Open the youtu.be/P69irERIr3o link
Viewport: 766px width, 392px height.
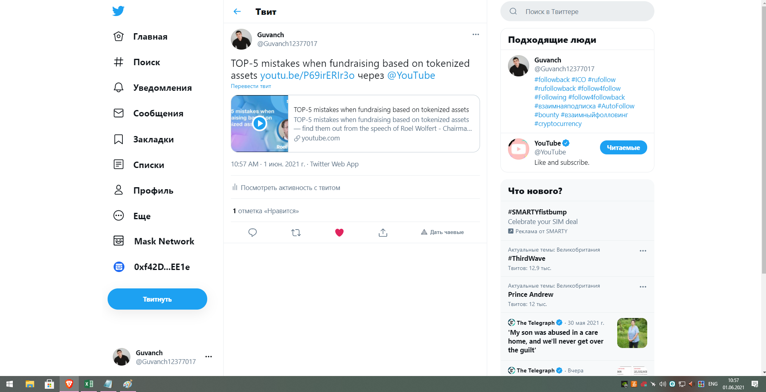(307, 75)
